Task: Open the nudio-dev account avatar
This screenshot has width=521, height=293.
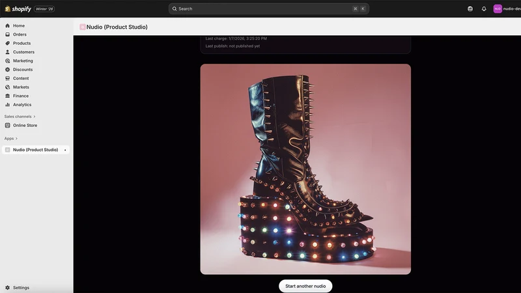Action: click(x=498, y=9)
